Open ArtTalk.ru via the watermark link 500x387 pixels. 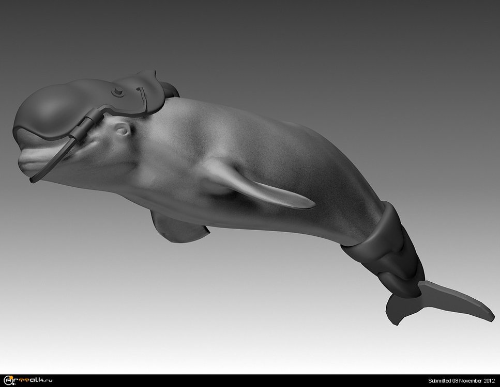click(28, 380)
